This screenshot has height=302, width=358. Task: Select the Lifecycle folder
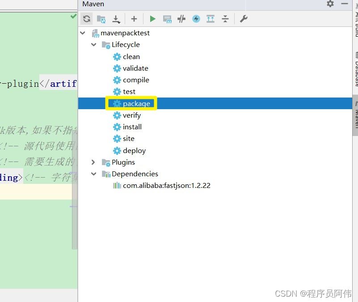point(126,45)
